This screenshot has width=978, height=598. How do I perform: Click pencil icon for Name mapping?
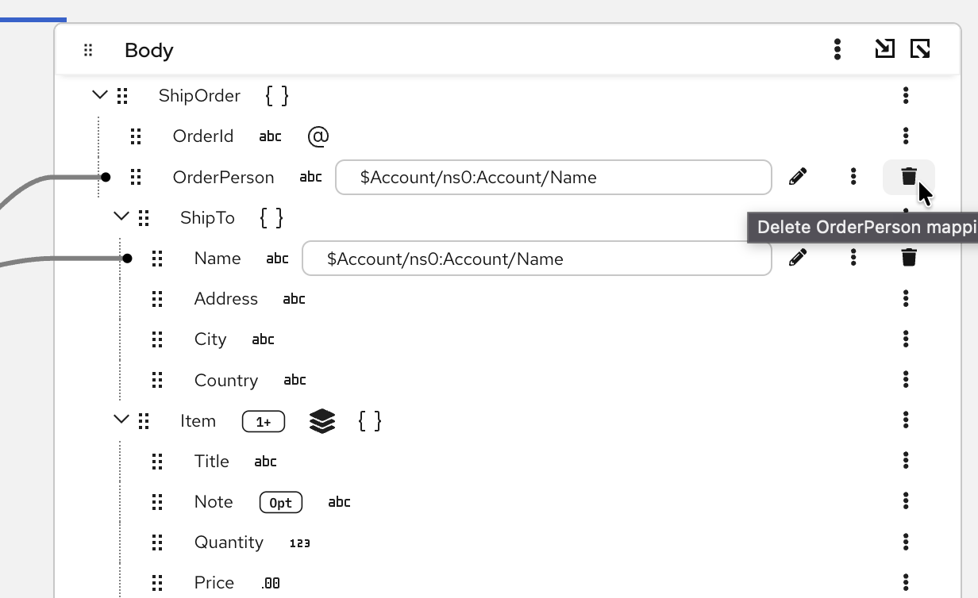[x=798, y=257]
